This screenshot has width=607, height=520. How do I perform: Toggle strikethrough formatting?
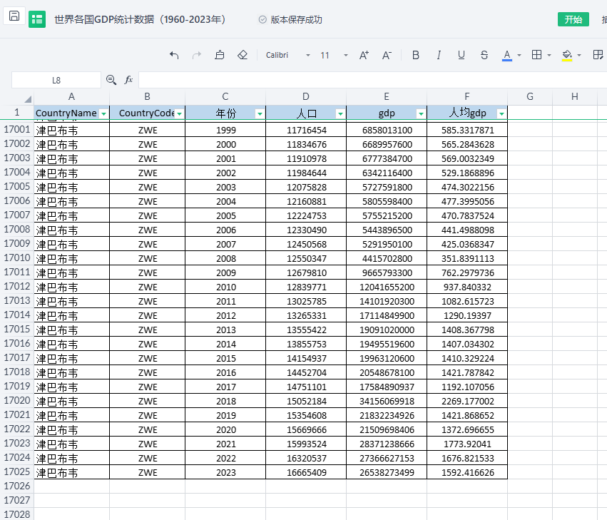[x=484, y=56]
